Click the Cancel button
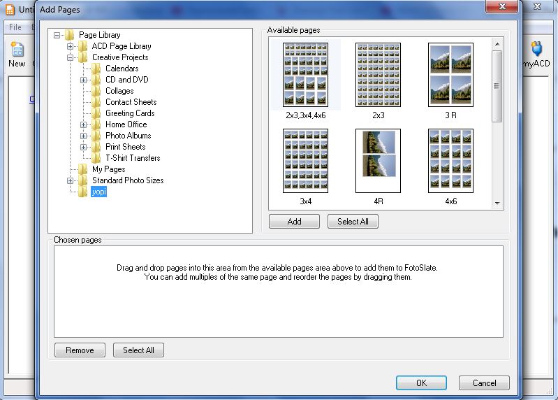This screenshot has height=400, width=558. point(484,383)
